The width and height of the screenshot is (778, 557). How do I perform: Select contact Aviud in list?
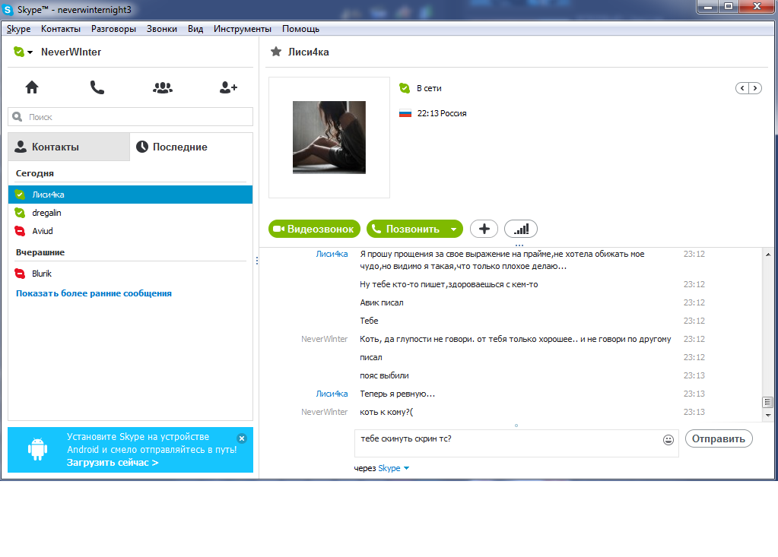click(131, 231)
